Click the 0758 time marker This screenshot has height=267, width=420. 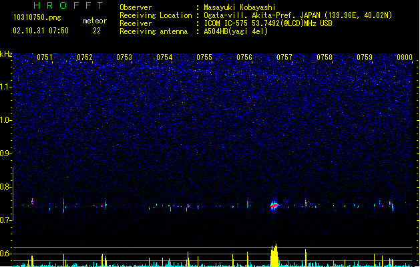click(325, 57)
